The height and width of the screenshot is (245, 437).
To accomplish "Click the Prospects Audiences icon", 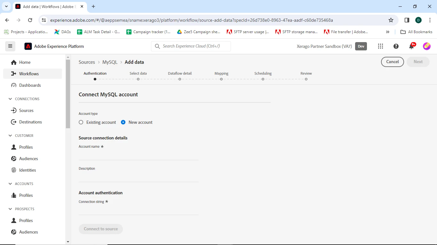I will coord(14,232).
